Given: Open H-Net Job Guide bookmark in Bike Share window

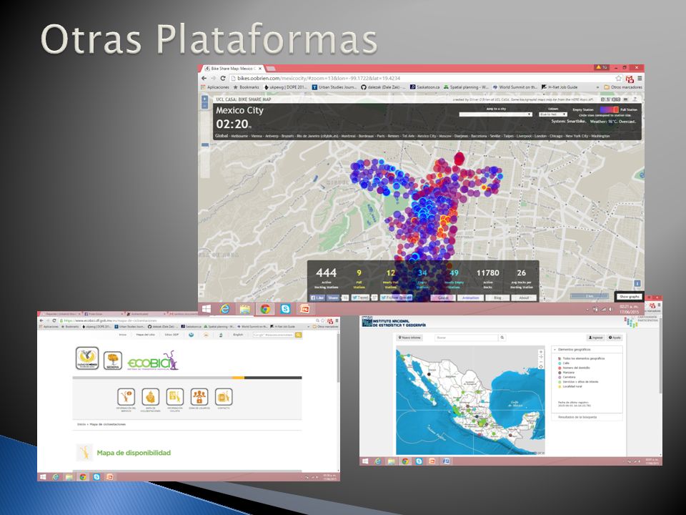Looking at the screenshot, I should coord(560,87).
